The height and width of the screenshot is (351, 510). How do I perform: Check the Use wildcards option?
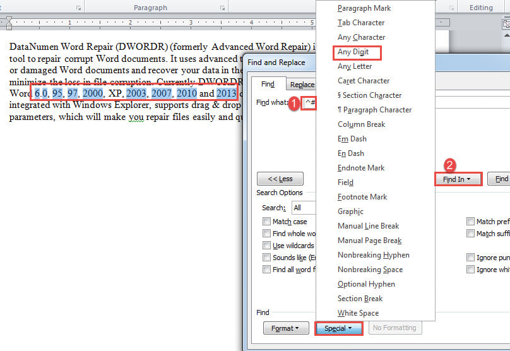(266, 246)
